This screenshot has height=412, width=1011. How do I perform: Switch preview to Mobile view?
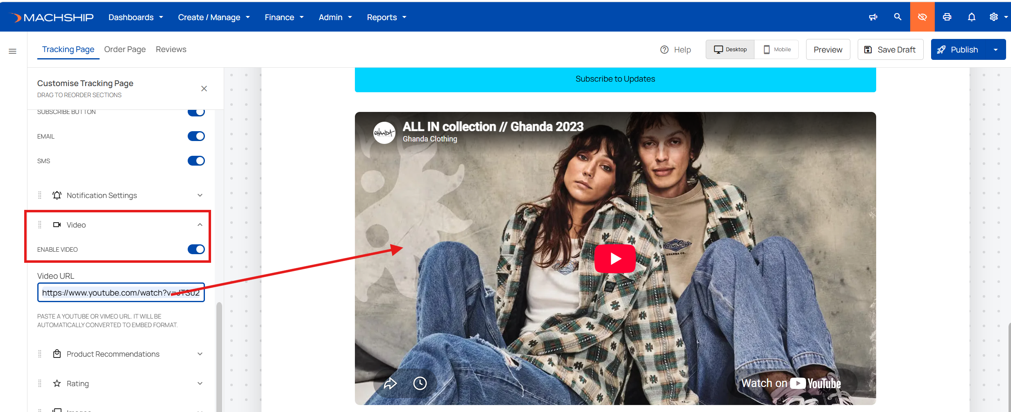(777, 50)
